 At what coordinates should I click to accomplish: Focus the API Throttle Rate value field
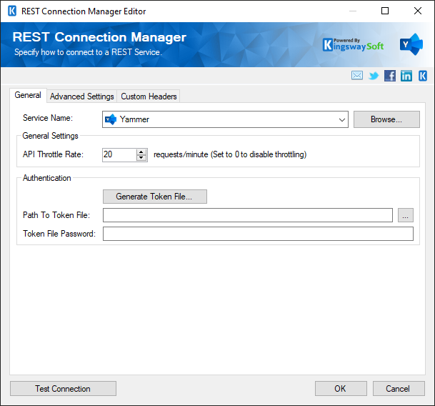coord(119,154)
